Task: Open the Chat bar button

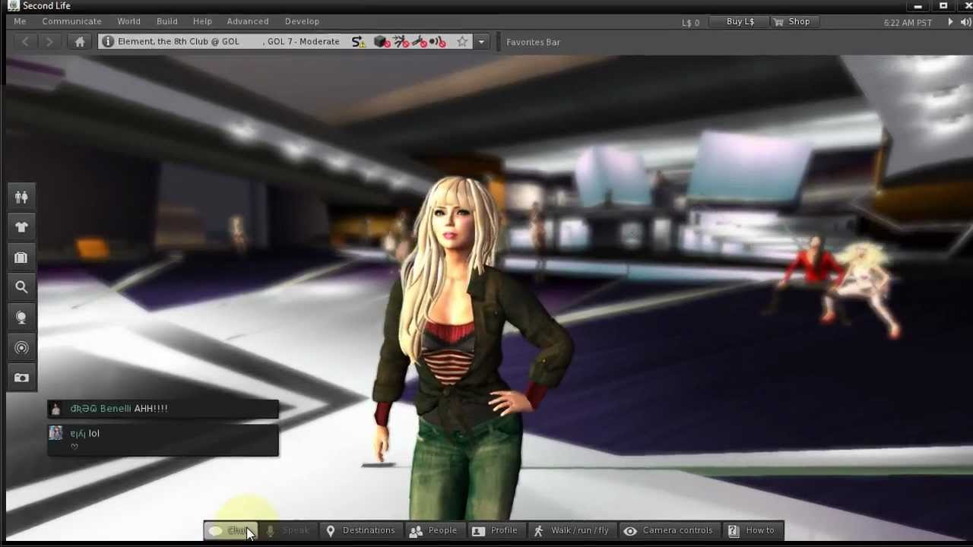Action: tap(231, 530)
